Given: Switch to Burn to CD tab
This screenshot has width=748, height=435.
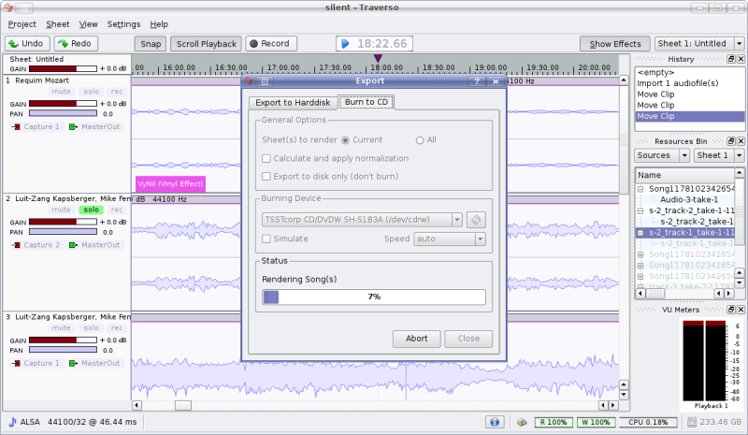Looking at the screenshot, I should click(x=367, y=102).
